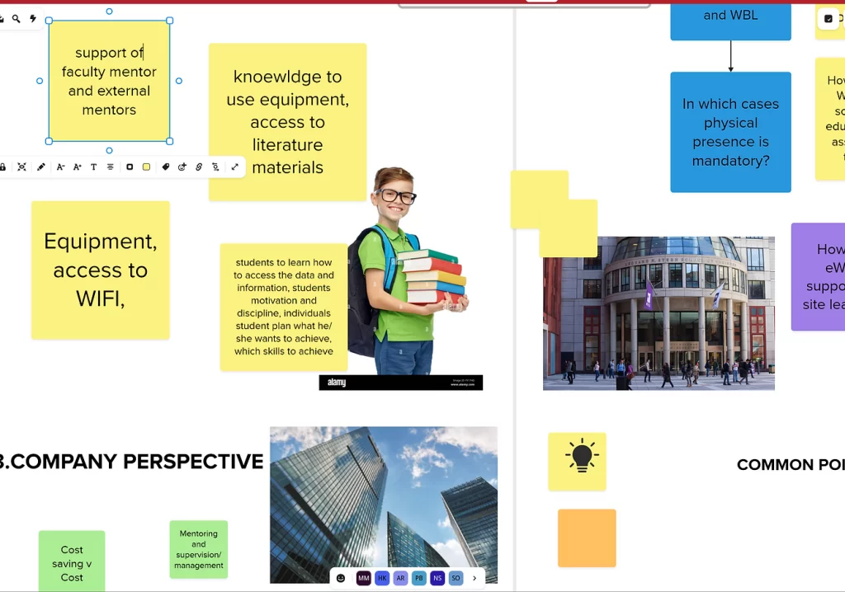Viewport: 845px width, 592px height.
Task: Decrease font size with A- icon
Action: point(60,167)
